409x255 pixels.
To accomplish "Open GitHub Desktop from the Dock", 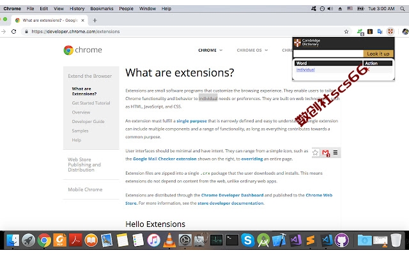I will (x=342, y=240).
